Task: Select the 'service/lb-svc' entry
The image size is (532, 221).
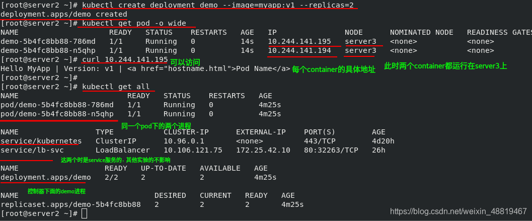Action: (x=32, y=150)
